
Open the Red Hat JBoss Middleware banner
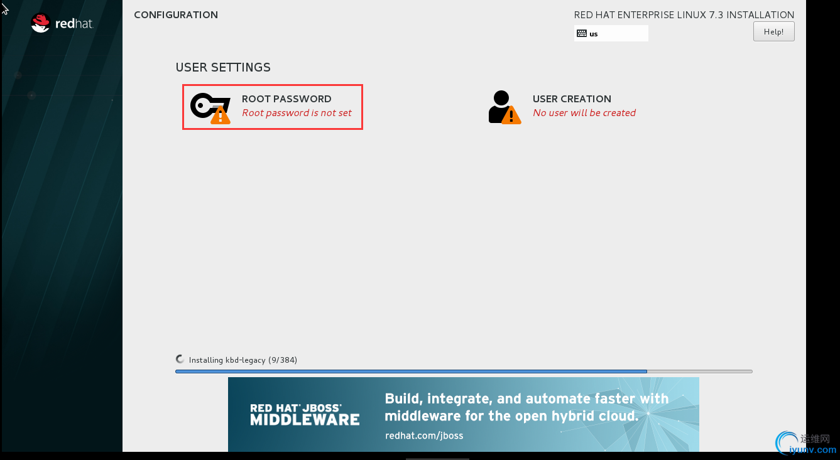coord(463,414)
